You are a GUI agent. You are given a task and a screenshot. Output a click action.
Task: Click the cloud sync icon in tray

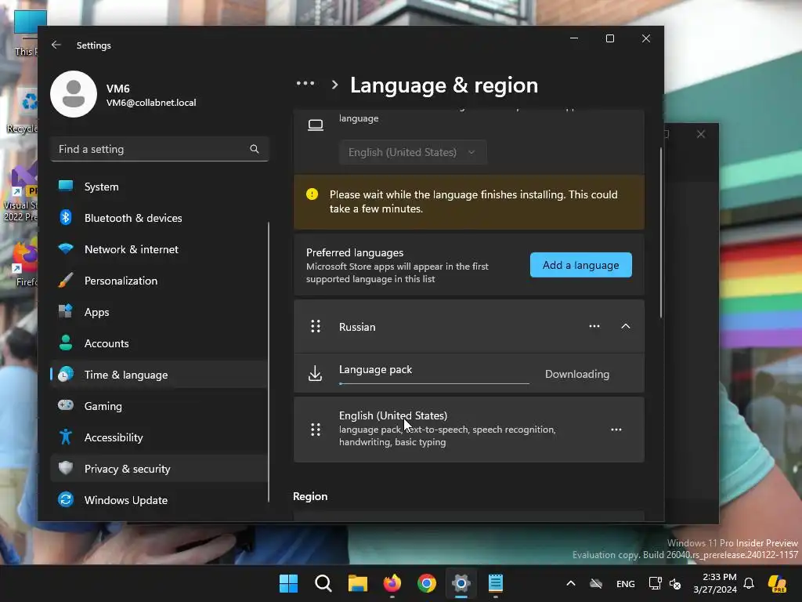596,583
